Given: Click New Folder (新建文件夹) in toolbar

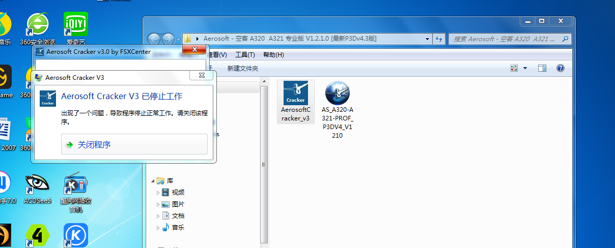Looking at the screenshot, I should point(243,68).
